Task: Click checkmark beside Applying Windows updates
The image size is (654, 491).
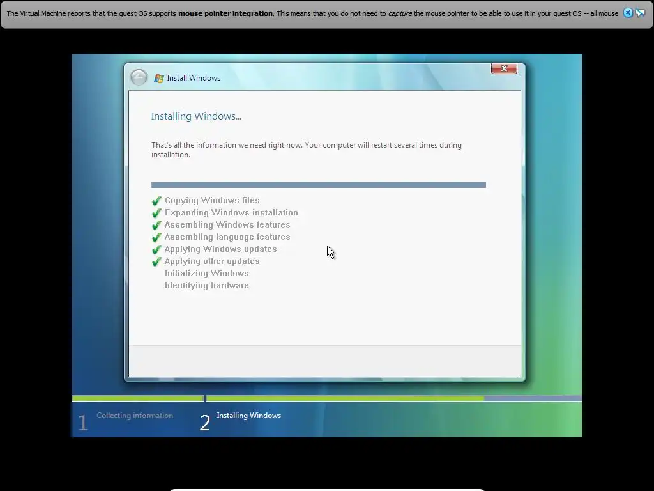Action: click(x=156, y=249)
